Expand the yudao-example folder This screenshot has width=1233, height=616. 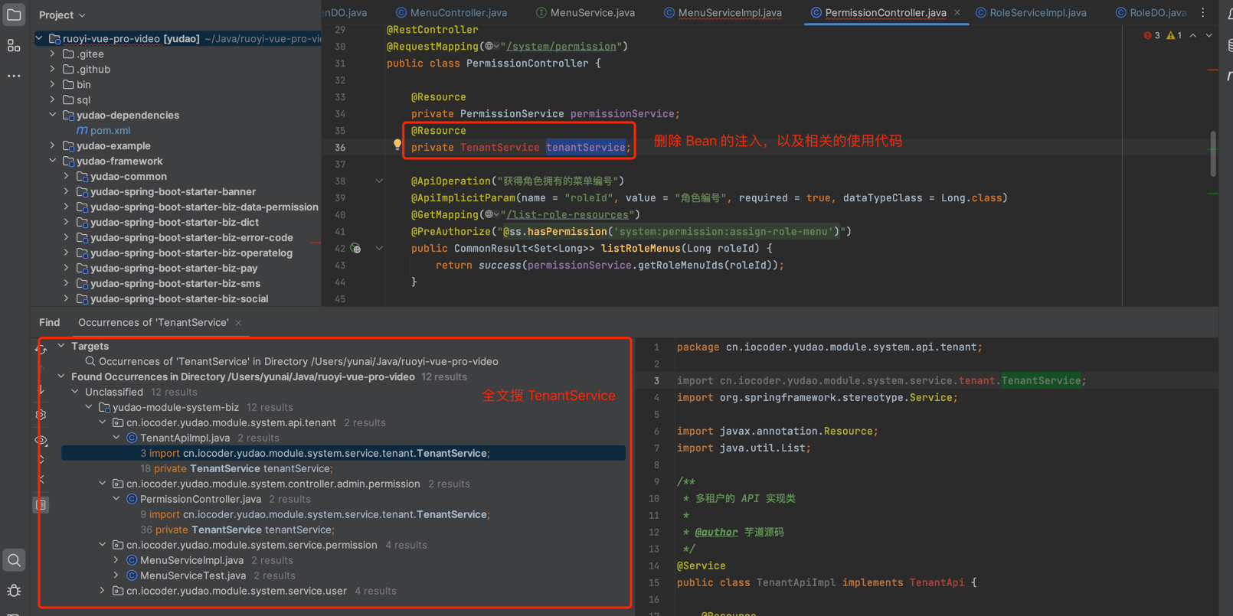coord(53,145)
